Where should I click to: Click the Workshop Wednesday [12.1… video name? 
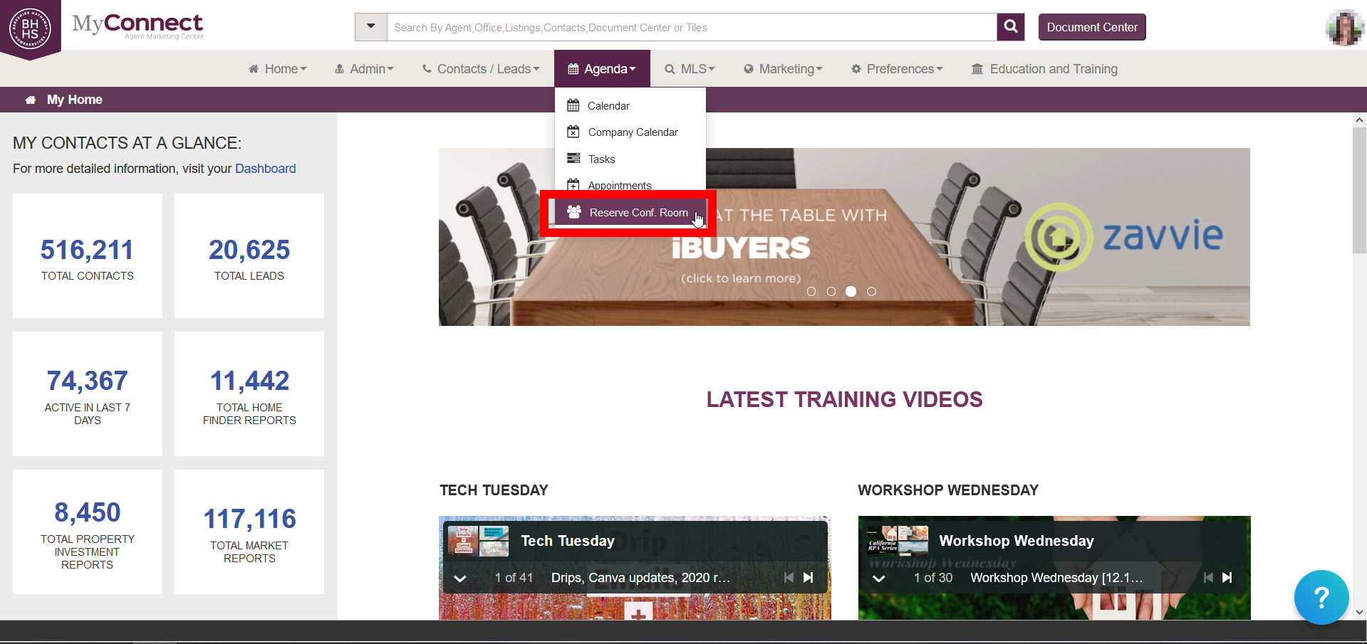(1056, 578)
